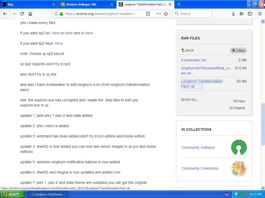Switch to Windows Wallpaper Wiki tab
This screenshot has height=198, width=265.
click(87, 4)
